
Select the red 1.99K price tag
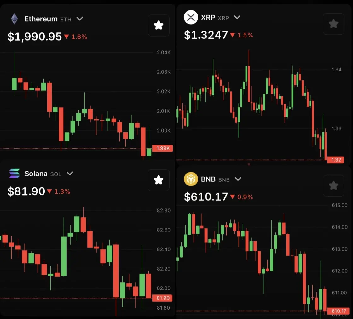tap(163, 148)
